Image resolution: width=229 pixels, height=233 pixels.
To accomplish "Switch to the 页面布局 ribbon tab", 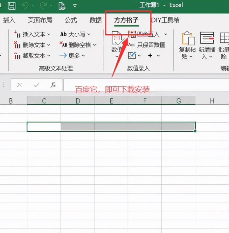I will click(40, 20).
